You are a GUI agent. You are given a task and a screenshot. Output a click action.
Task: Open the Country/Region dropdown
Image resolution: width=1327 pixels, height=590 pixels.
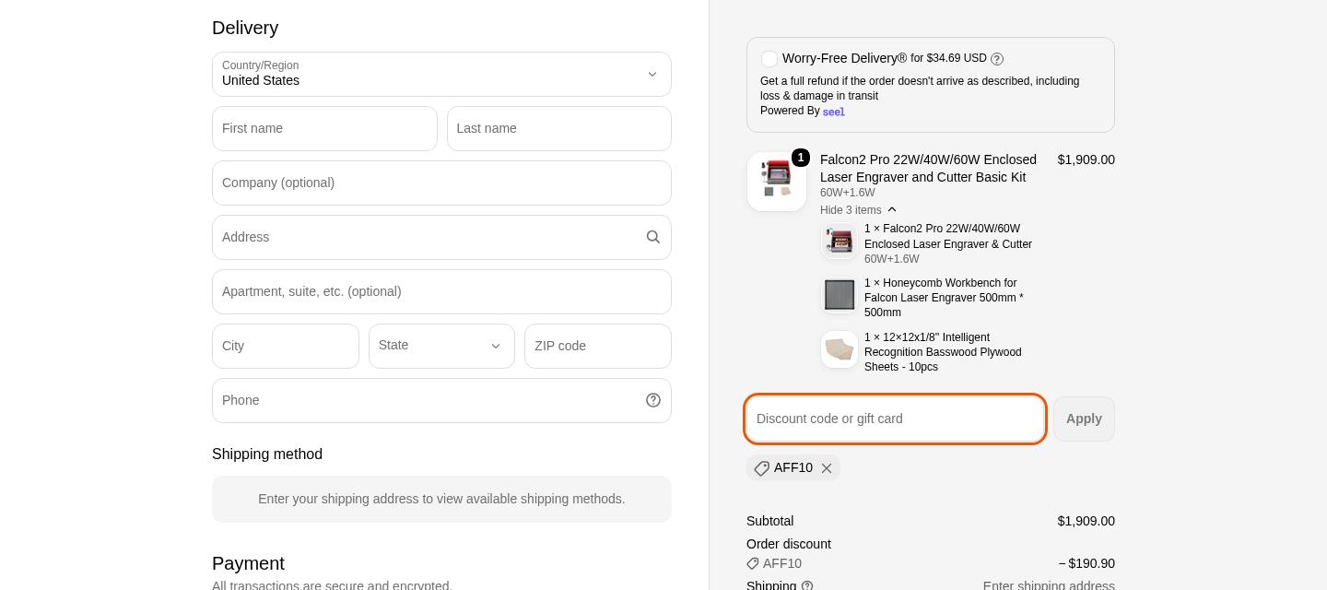tap(441, 74)
